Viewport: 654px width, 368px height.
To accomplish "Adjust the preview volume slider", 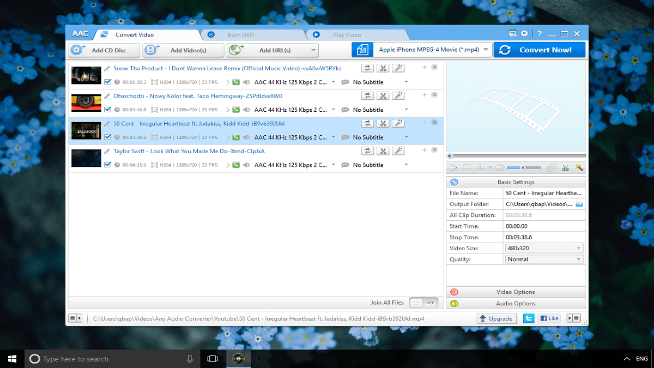I will [524, 168].
